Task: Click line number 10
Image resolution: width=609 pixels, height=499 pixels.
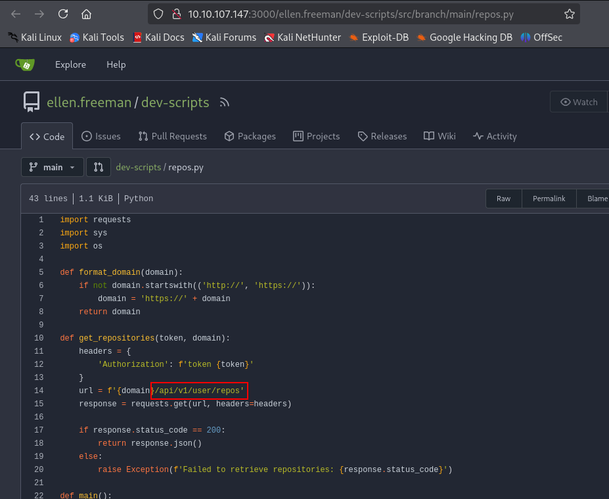Action: click(x=39, y=338)
